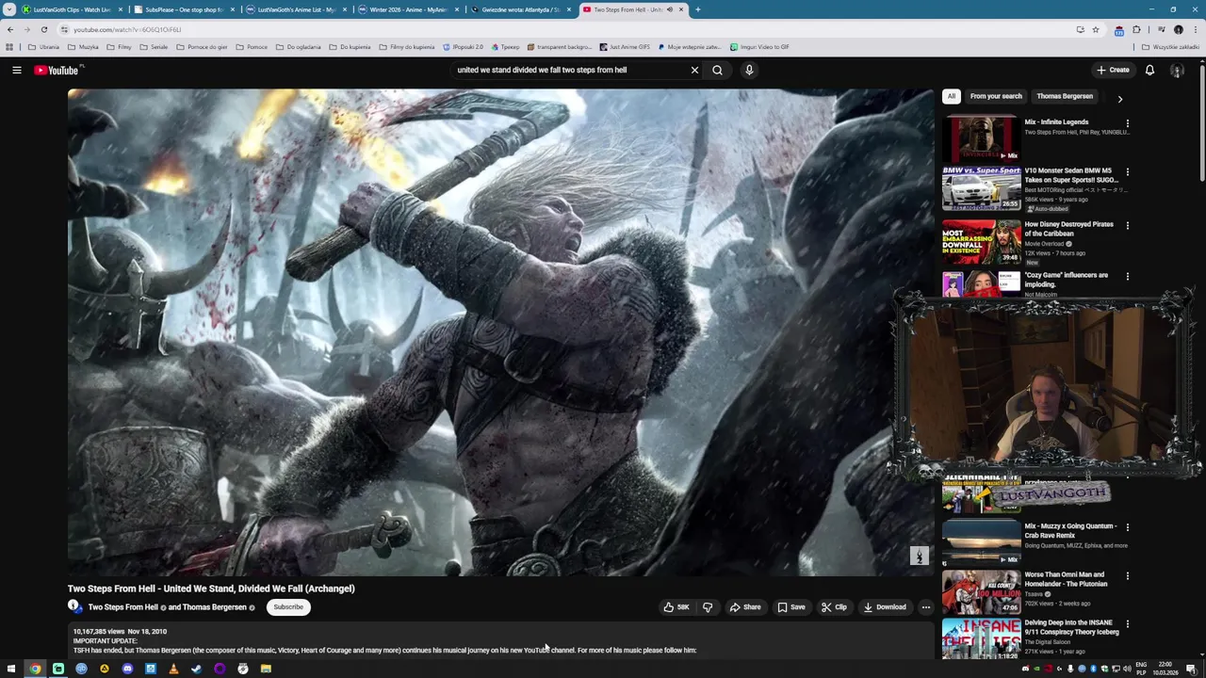Open more actions ellipsis under the video

coord(925,607)
